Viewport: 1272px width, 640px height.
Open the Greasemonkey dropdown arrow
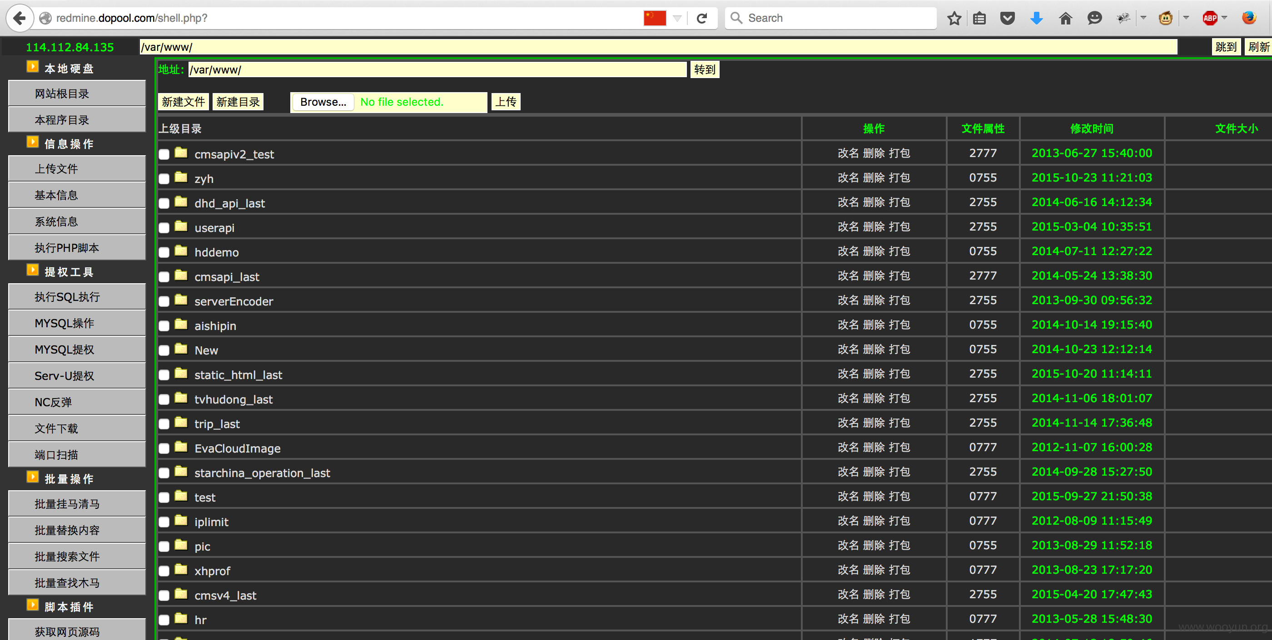click(x=1186, y=18)
